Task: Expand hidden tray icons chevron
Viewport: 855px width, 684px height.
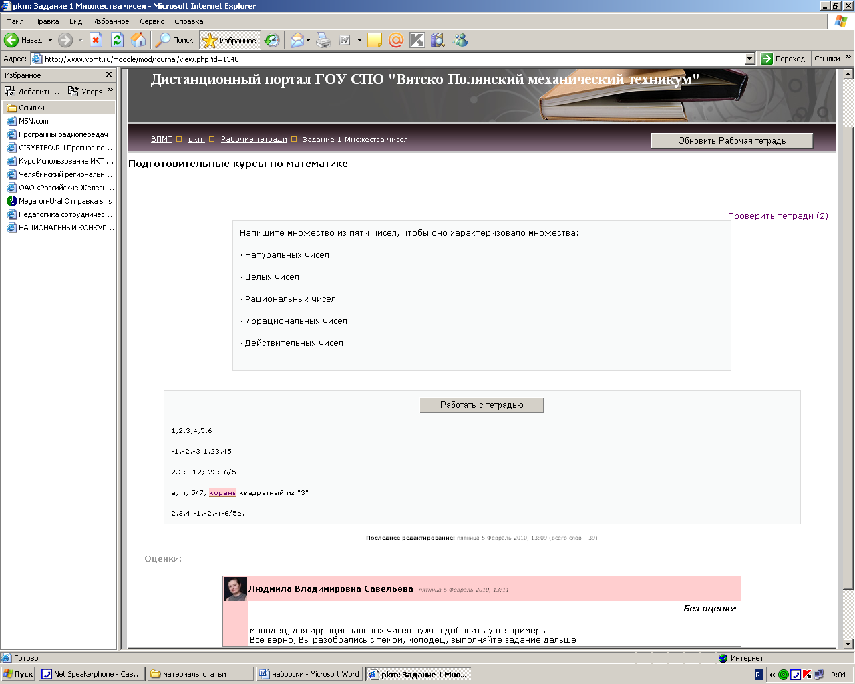Action: click(772, 675)
